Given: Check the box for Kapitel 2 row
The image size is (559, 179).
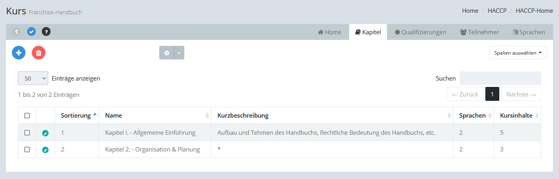Looking at the screenshot, I should coord(27,149).
